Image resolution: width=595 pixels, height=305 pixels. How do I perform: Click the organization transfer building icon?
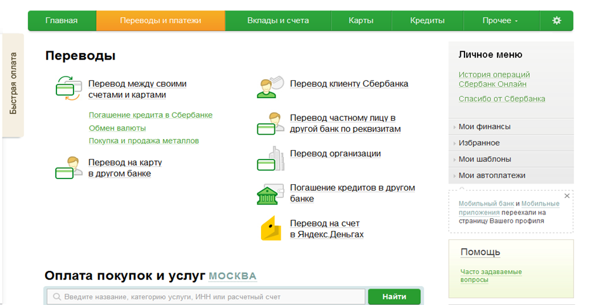tap(269, 159)
